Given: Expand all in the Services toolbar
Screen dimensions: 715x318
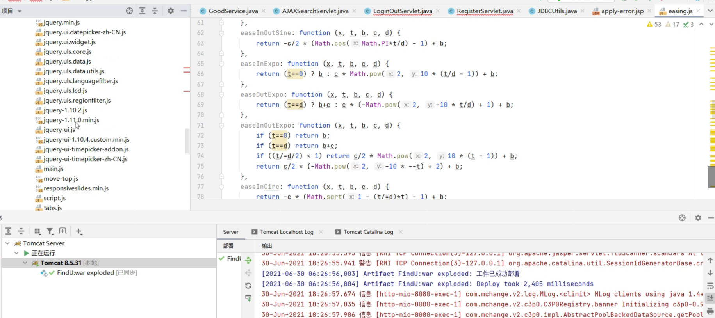Looking at the screenshot, I should tap(8, 231).
